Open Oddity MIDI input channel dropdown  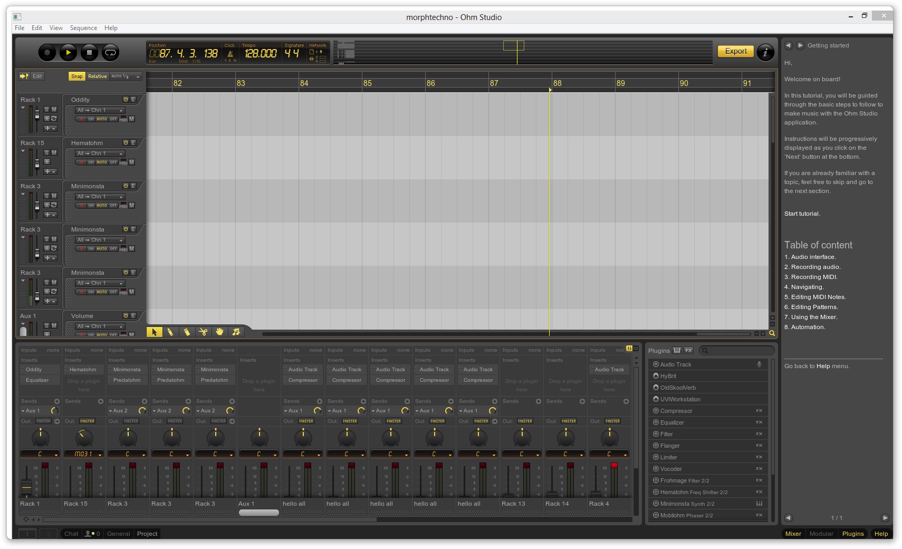pos(100,110)
